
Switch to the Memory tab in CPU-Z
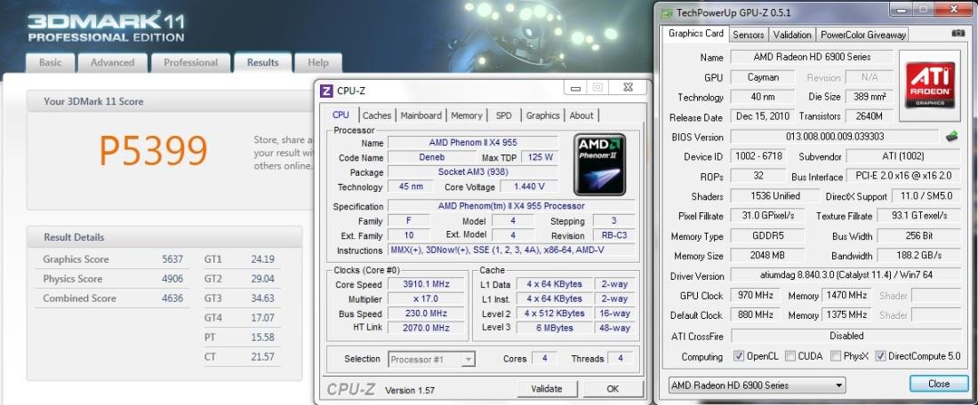coord(467,115)
